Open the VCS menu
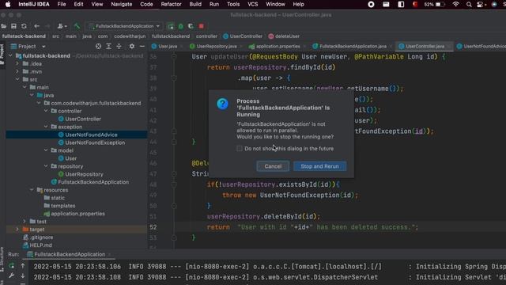 [253, 4]
